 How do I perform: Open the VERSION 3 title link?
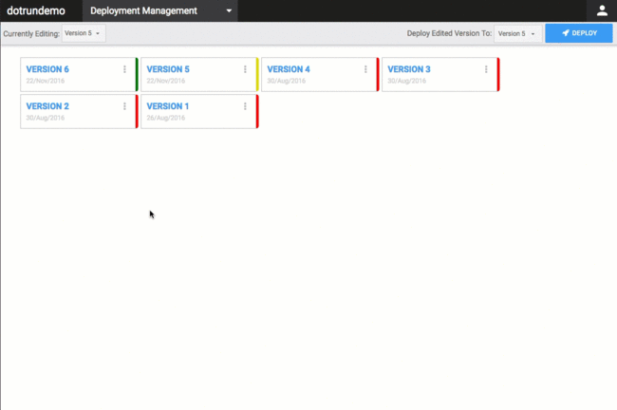point(409,69)
